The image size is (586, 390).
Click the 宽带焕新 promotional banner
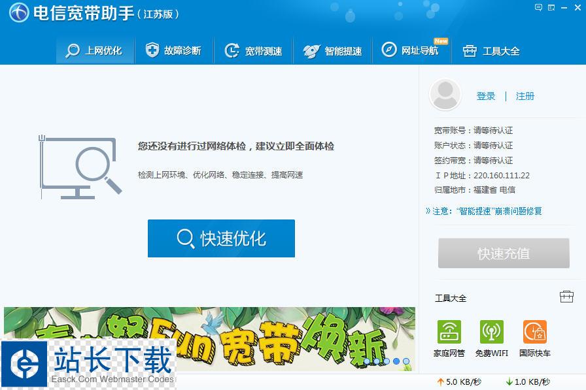(209, 339)
